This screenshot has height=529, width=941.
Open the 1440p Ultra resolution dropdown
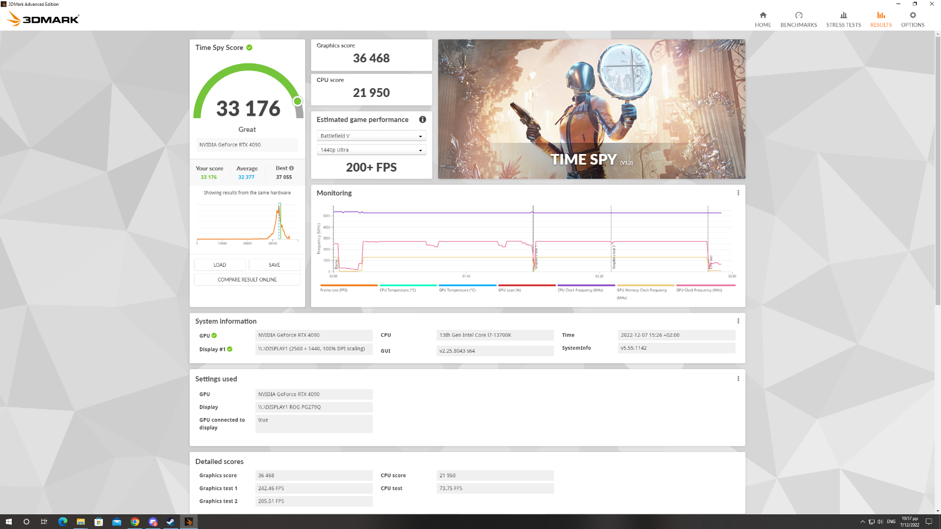tap(371, 150)
